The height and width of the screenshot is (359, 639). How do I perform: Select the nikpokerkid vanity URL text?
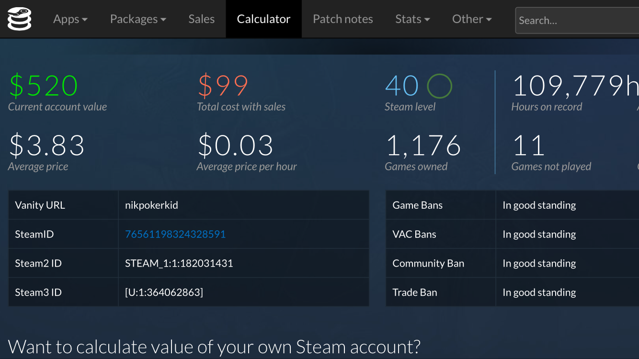tap(151, 205)
